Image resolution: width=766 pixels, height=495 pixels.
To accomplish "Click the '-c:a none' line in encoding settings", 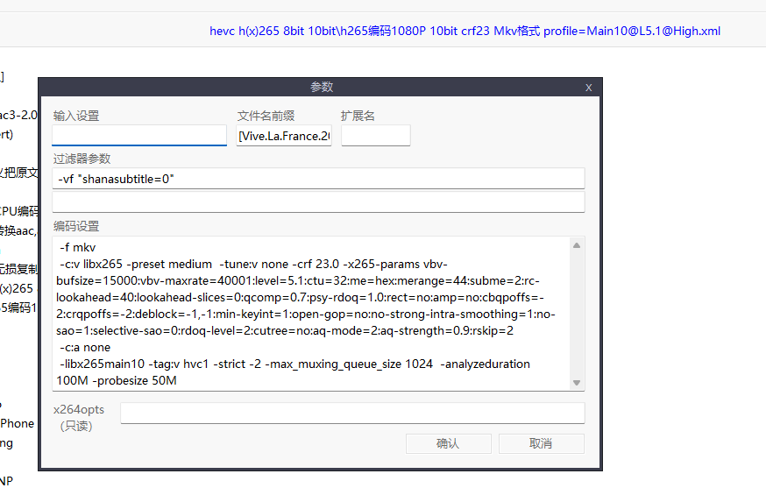I will click(x=85, y=348).
